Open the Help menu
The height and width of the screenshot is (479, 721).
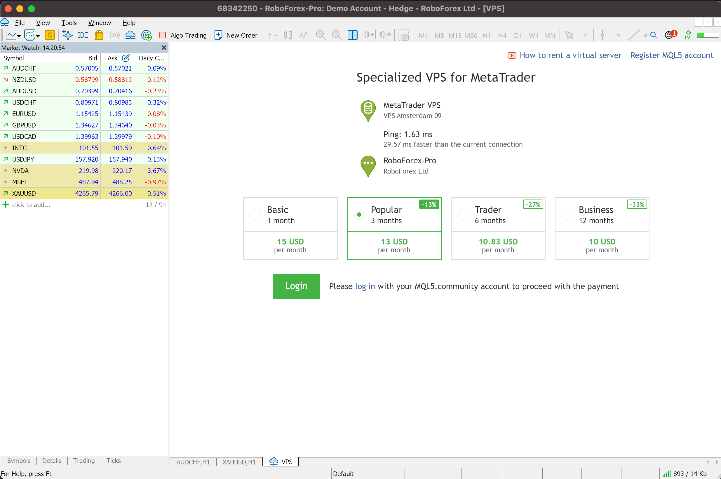click(129, 23)
